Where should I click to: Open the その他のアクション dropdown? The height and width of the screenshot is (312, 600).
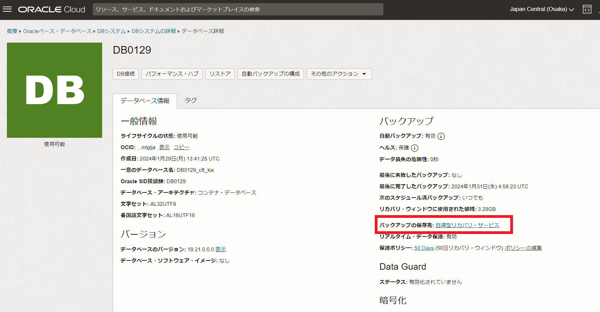click(339, 74)
